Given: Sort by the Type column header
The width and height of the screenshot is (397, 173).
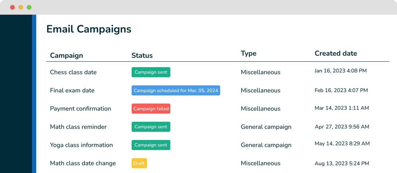Looking at the screenshot, I should pos(248,53).
